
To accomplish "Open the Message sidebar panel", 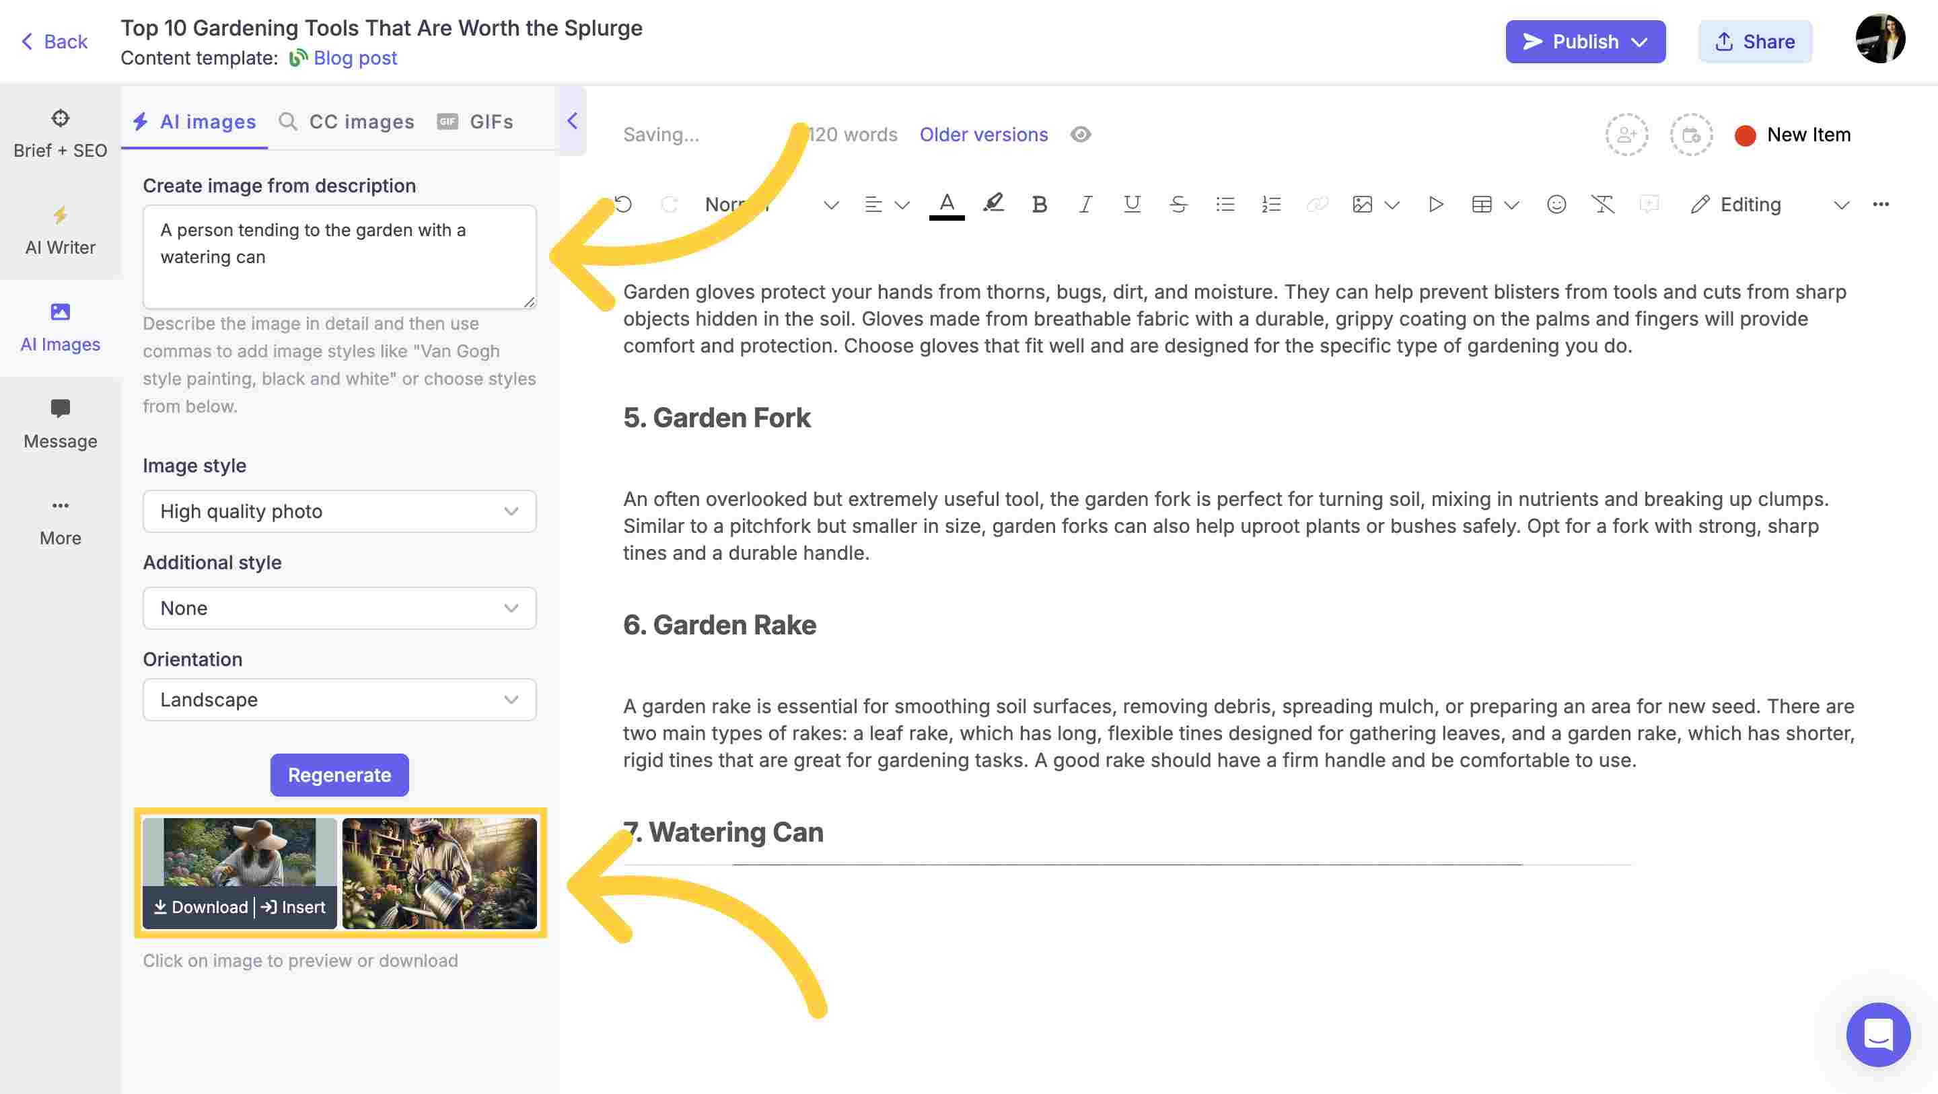I will pos(60,425).
